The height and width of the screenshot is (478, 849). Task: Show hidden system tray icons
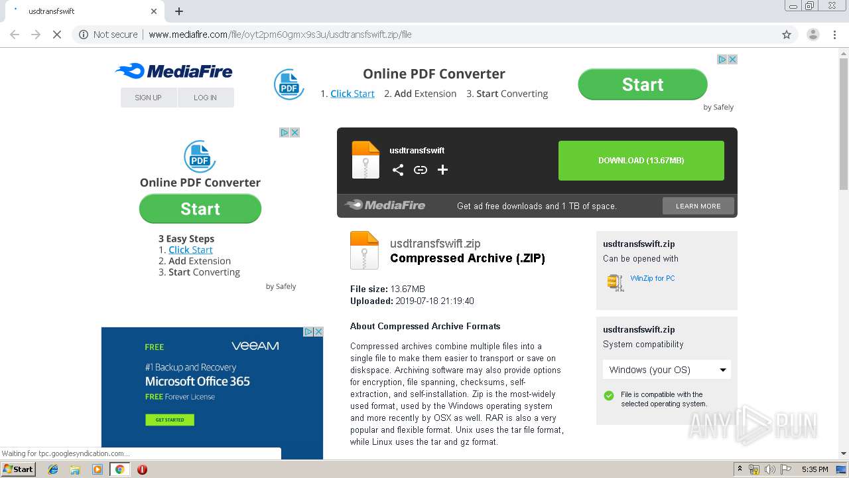point(740,469)
